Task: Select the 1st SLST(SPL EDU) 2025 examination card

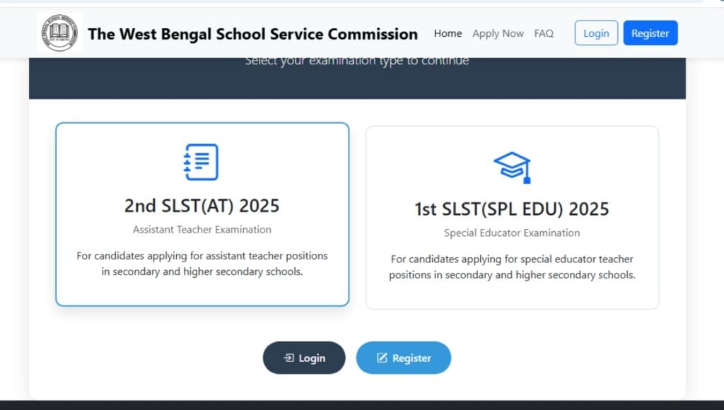Action: coord(512,216)
